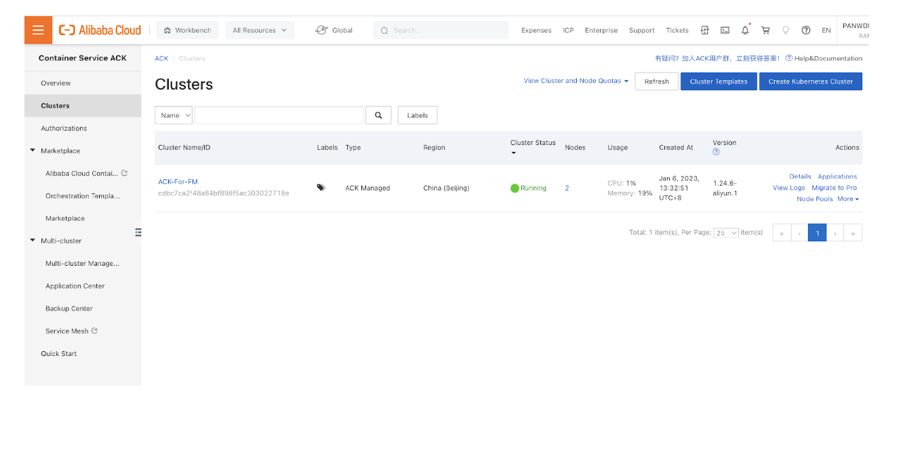Open the Cloud Shell terminal icon
905x459 pixels.
tap(725, 31)
